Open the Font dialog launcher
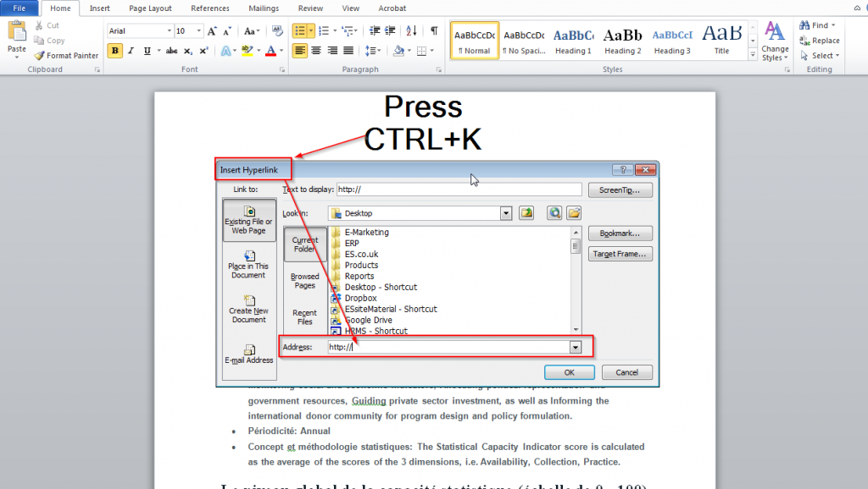Image resolution: width=868 pixels, height=489 pixels. click(281, 69)
